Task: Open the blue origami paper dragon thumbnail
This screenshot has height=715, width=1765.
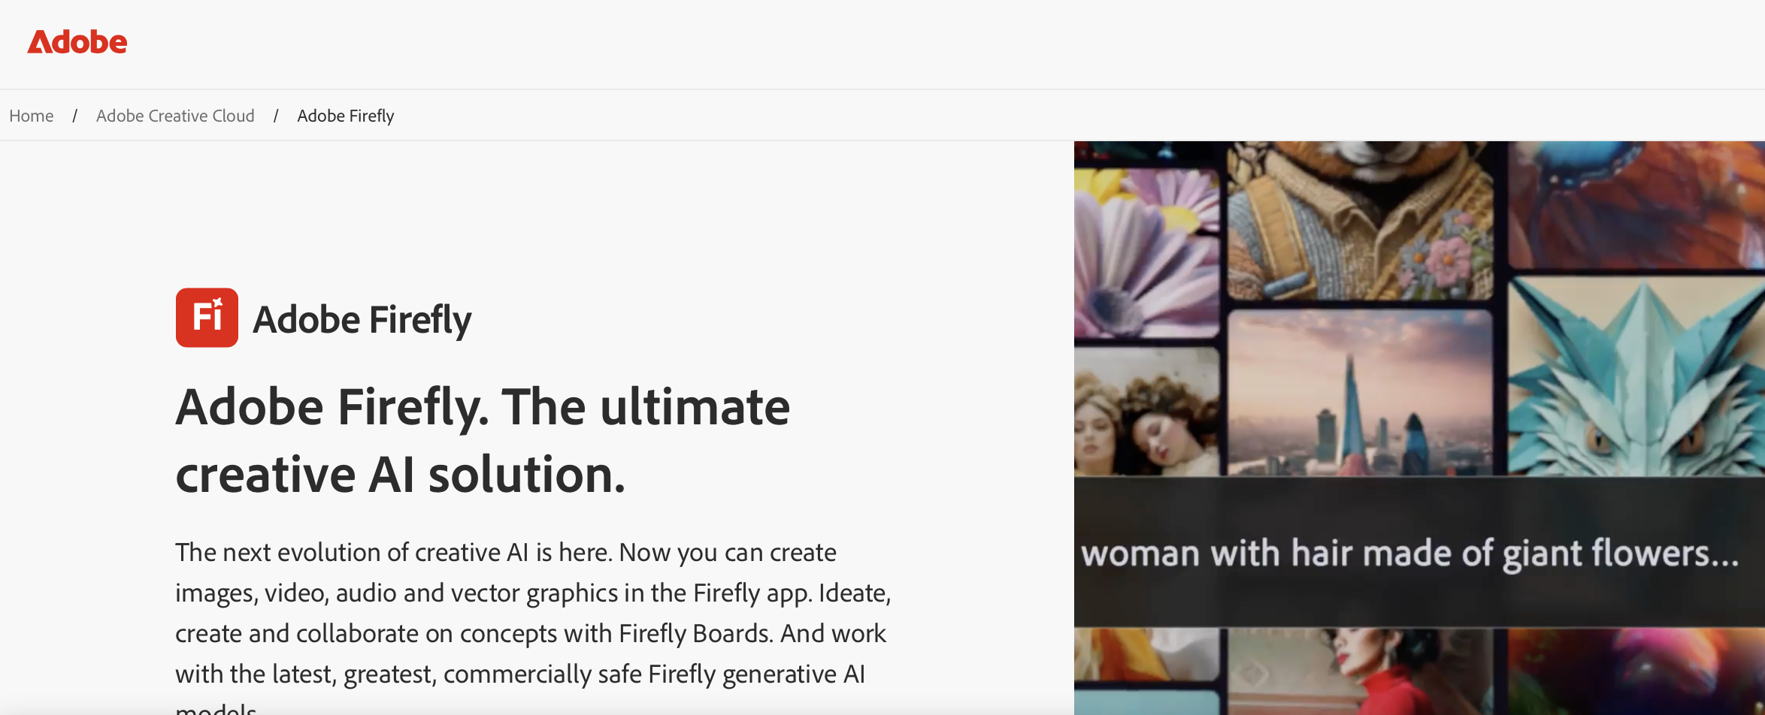Action: point(1636,376)
